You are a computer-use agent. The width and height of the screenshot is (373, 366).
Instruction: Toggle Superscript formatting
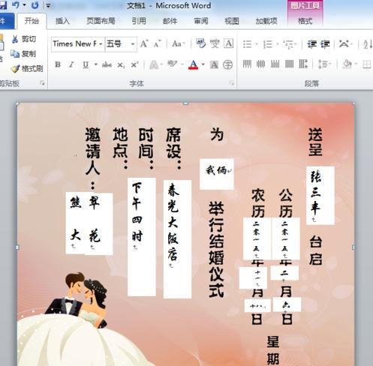pyautogui.click(x=134, y=64)
